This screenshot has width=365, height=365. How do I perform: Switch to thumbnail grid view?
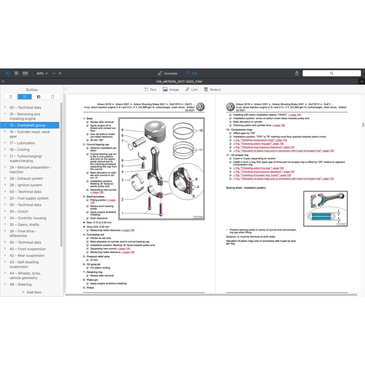[x=16, y=73]
